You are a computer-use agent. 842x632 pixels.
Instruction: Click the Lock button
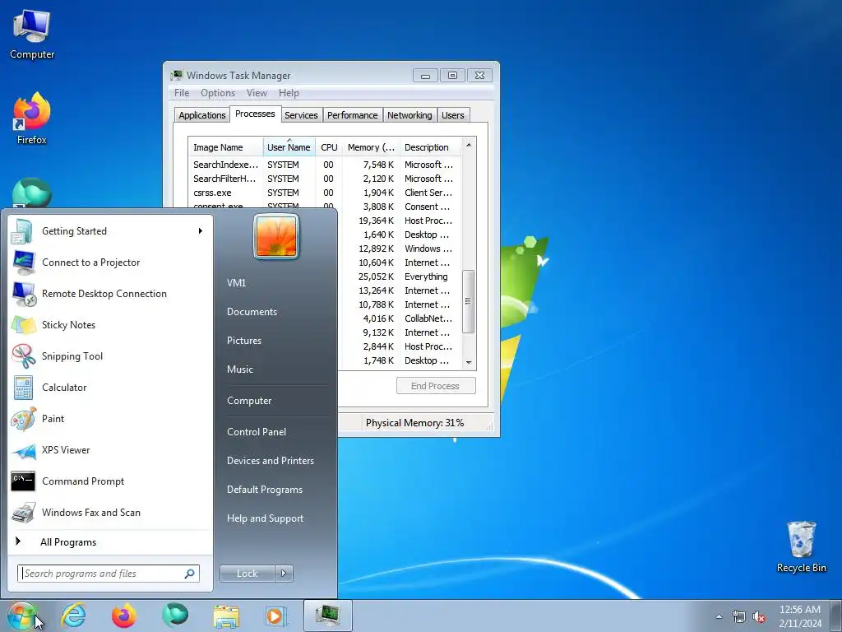[247, 574]
